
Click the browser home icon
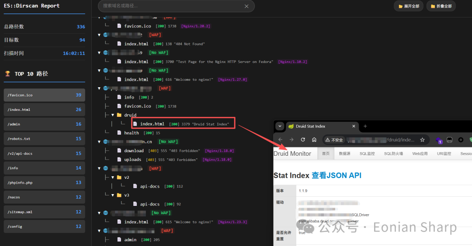pos(314,140)
